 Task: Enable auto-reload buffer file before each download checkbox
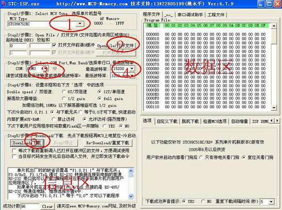click(x=14, y=151)
